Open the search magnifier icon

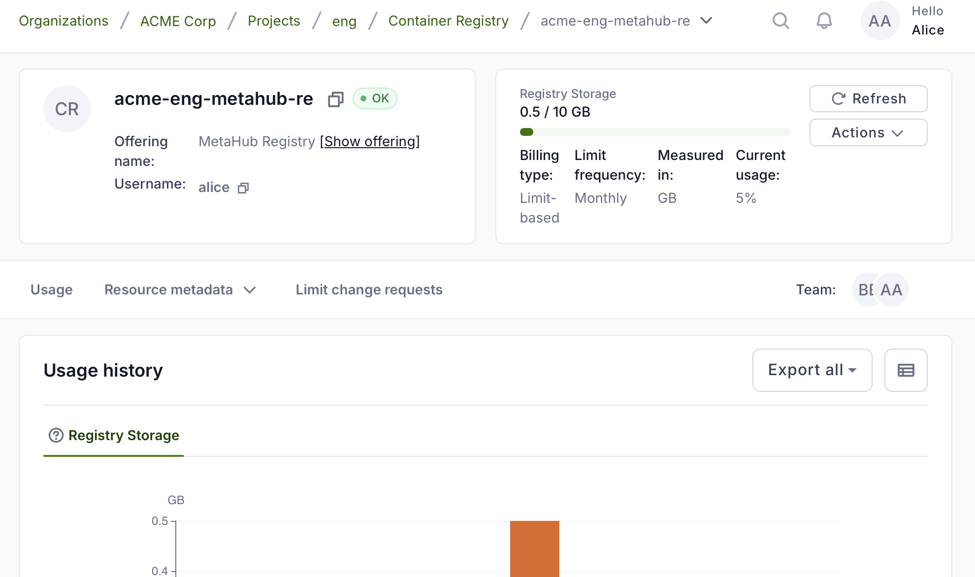tap(781, 21)
